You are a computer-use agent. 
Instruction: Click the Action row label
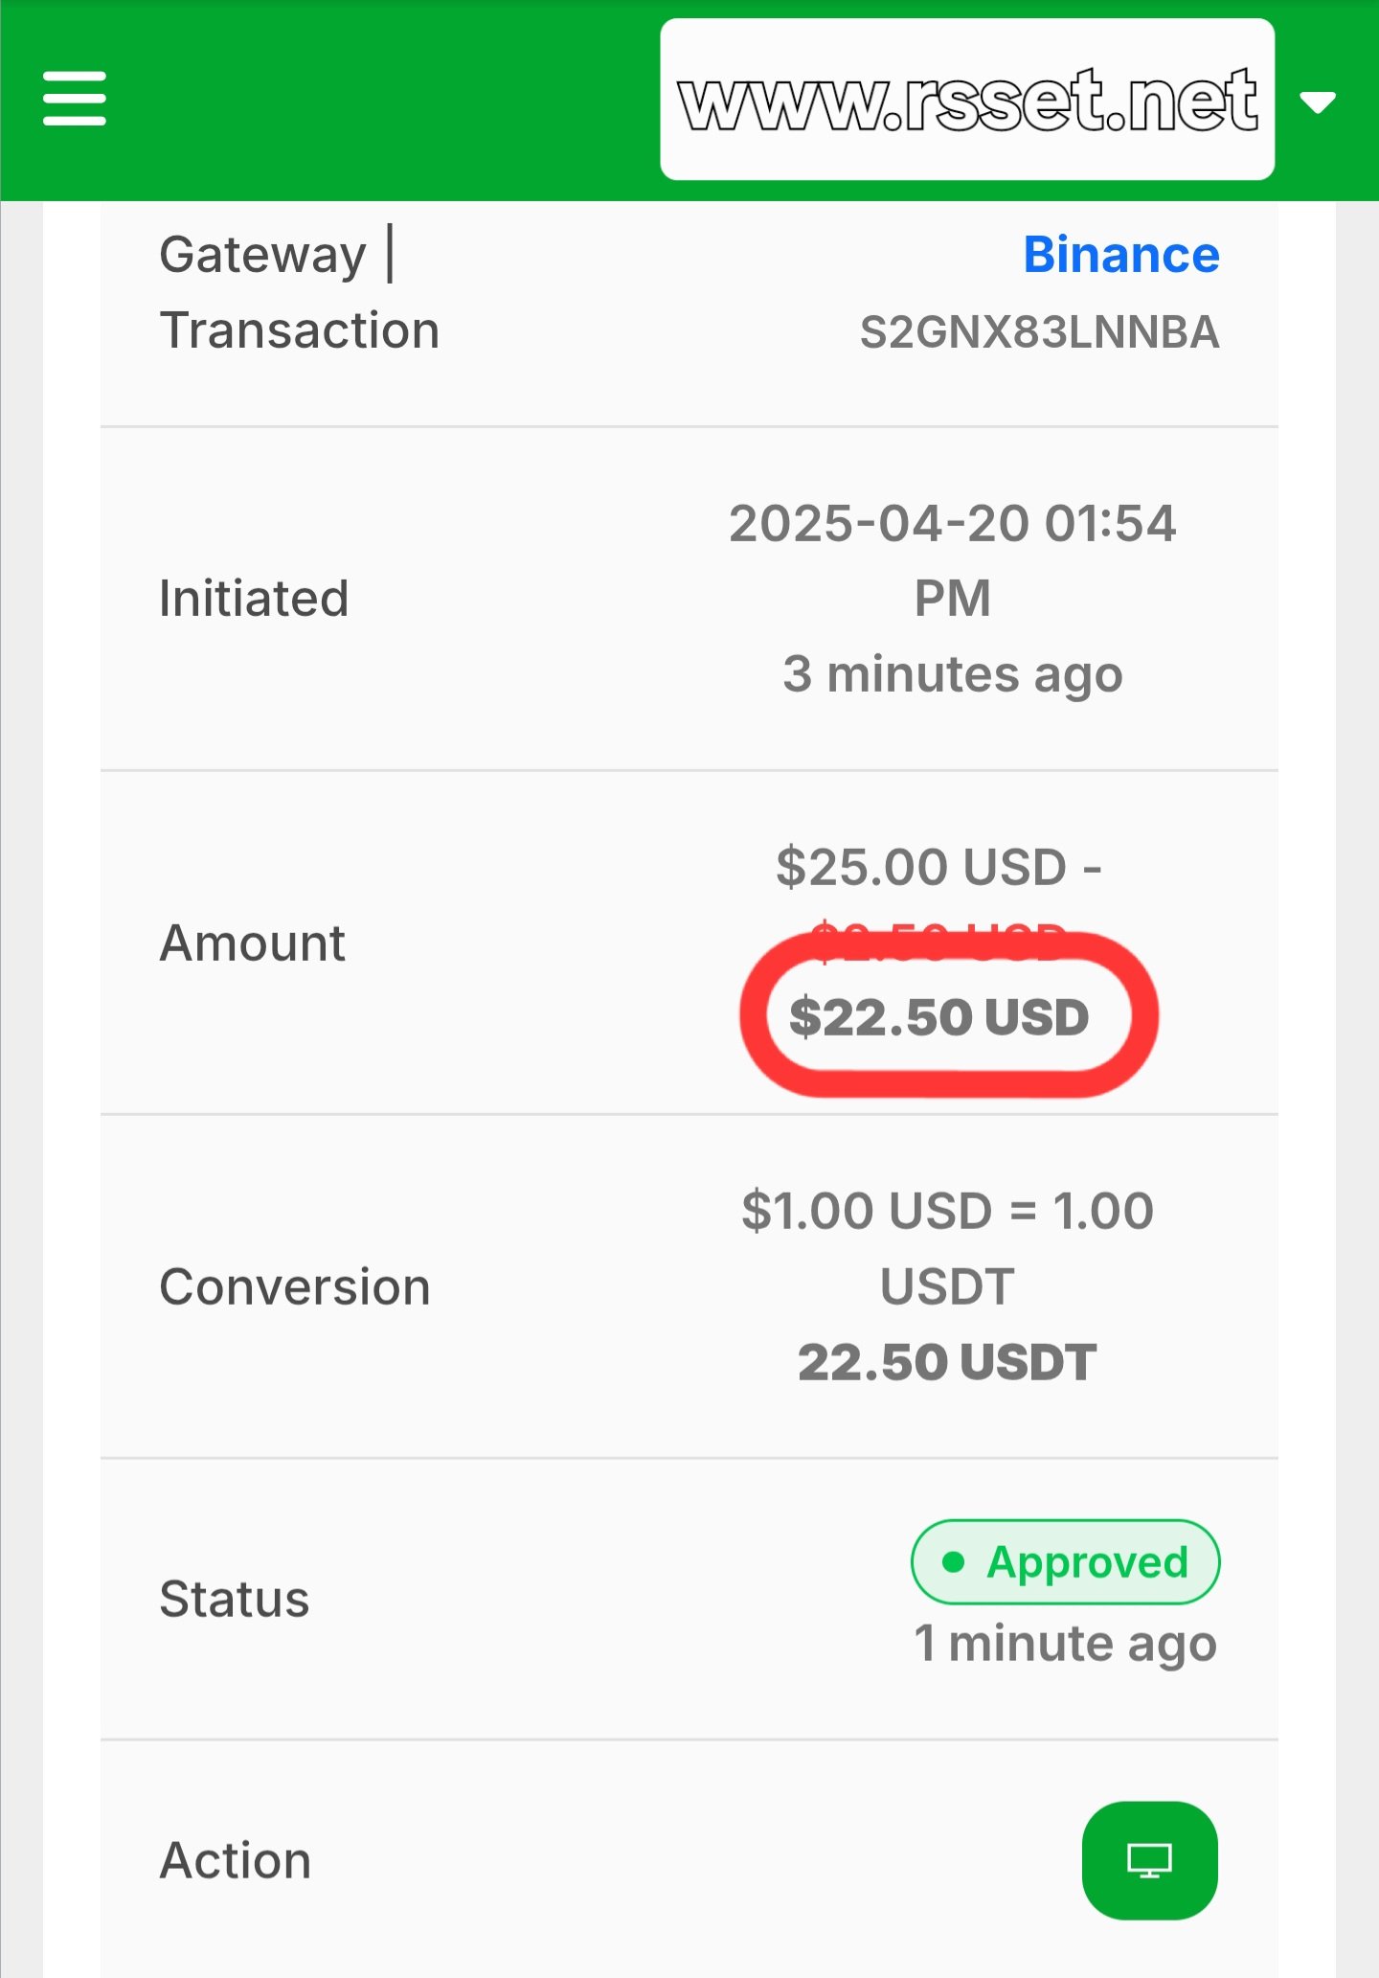click(236, 1860)
